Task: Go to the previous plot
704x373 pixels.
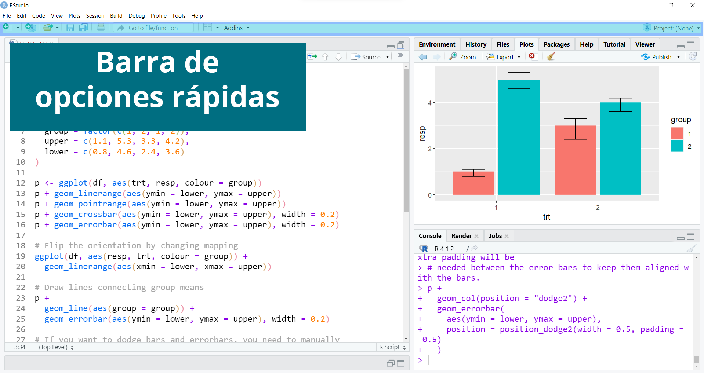Action: pyautogui.click(x=423, y=57)
